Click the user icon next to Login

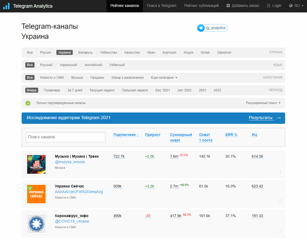click(269, 6)
